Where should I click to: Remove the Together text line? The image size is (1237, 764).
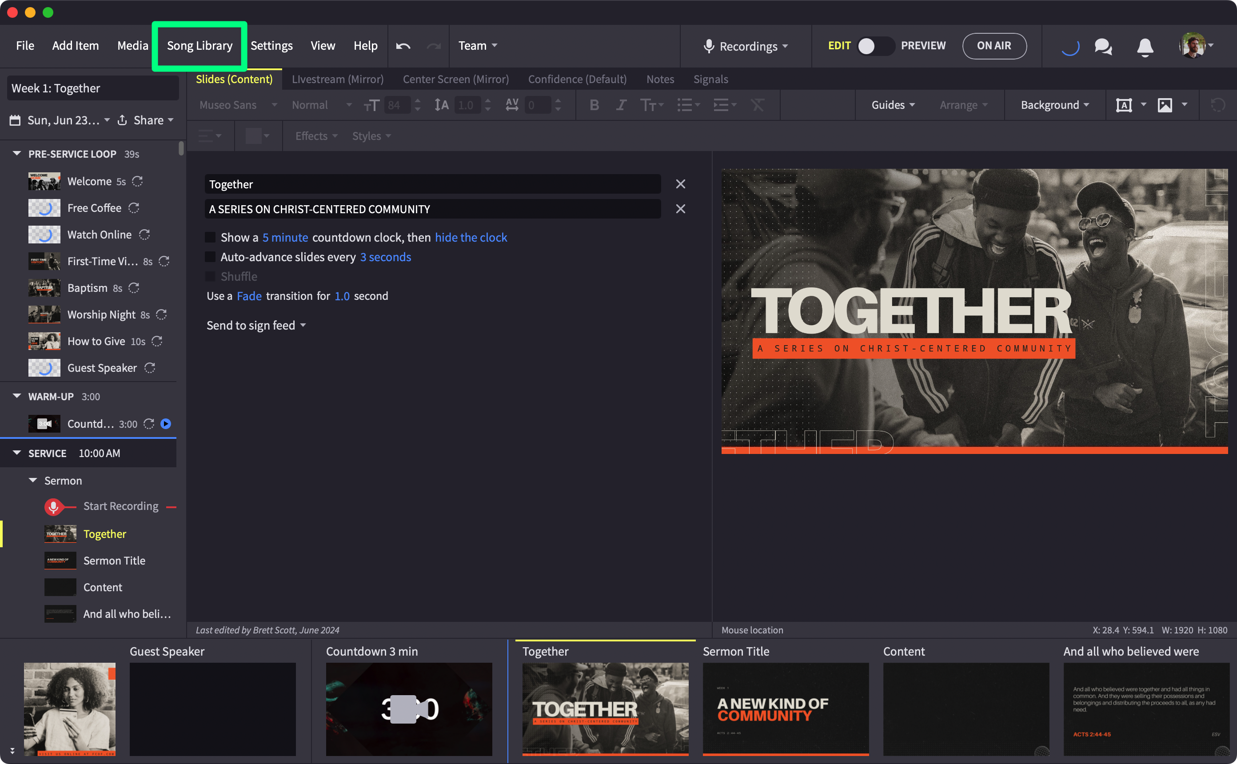(681, 184)
